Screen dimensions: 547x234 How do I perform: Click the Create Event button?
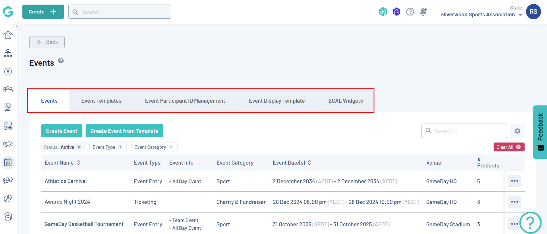[62, 131]
